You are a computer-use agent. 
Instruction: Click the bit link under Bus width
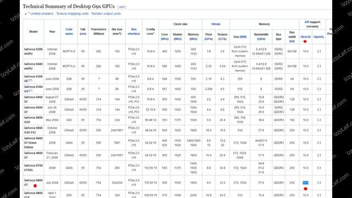292,41
